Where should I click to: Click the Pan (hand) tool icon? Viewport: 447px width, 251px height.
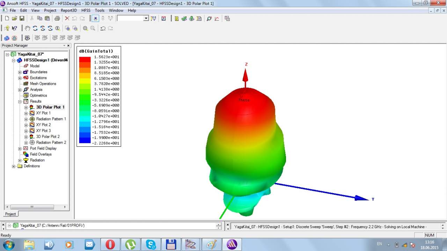pyautogui.click(x=28, y=28)
